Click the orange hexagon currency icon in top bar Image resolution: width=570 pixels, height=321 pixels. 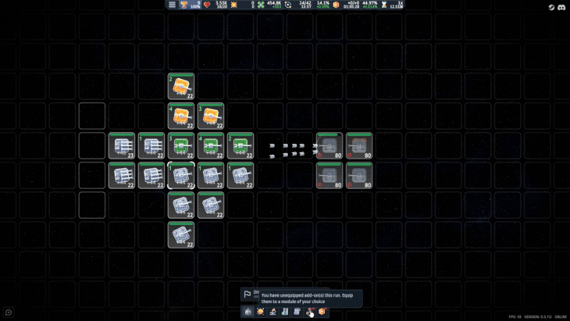click(x=336, y=5)
